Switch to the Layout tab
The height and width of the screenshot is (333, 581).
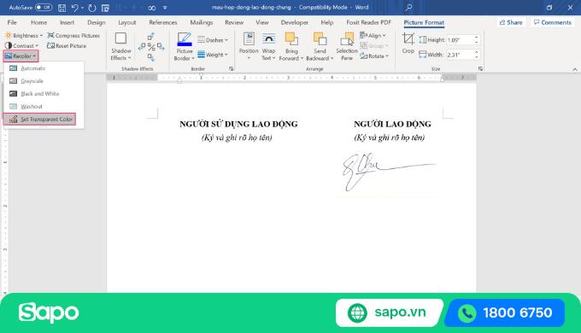pos(127,22)
